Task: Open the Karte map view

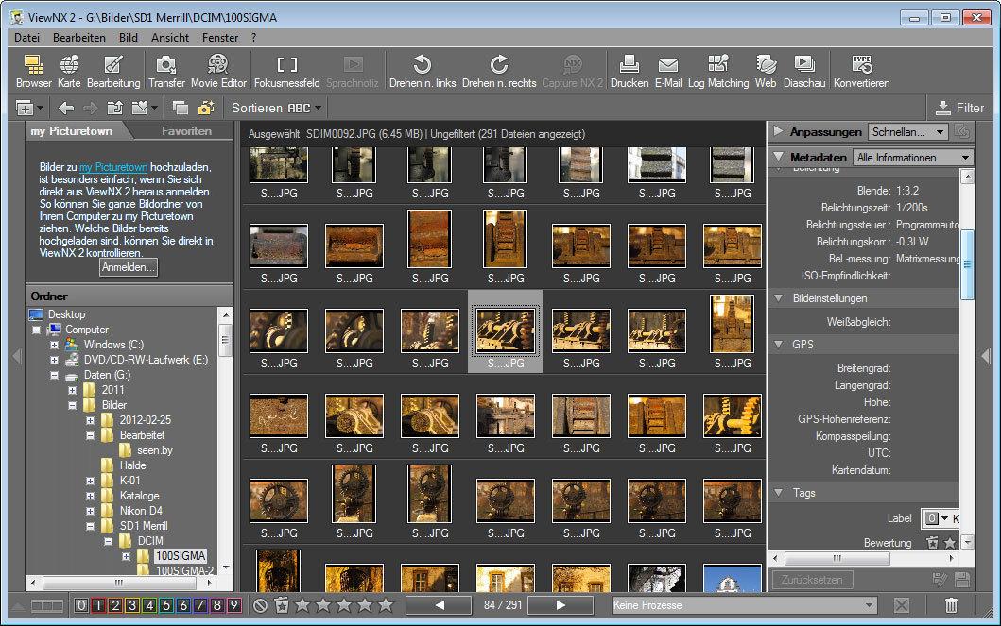Action: (69, 72)
